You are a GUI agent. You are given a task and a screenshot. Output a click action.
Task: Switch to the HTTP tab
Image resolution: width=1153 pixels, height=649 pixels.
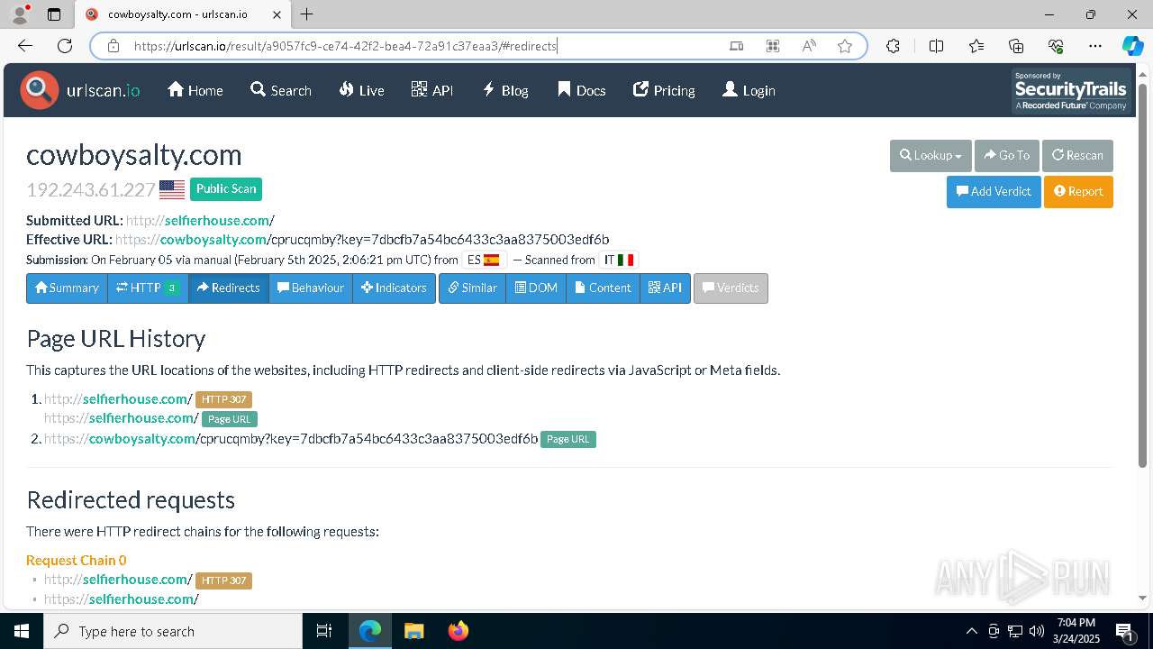point(148,288)
